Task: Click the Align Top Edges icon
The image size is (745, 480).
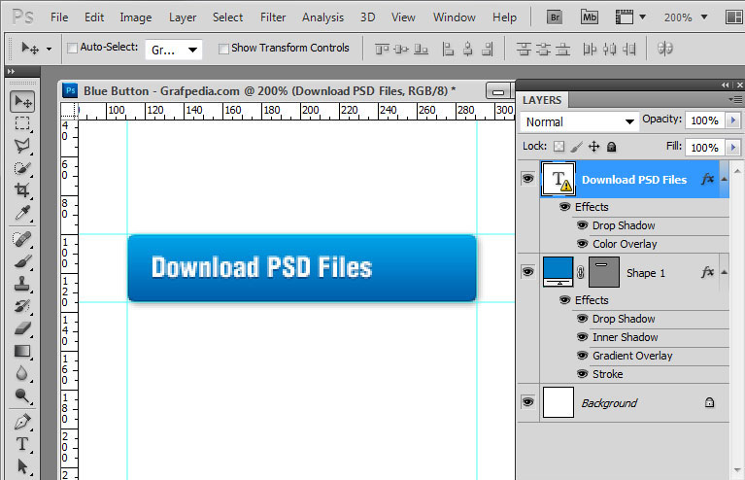Action: tap(382, 49)
